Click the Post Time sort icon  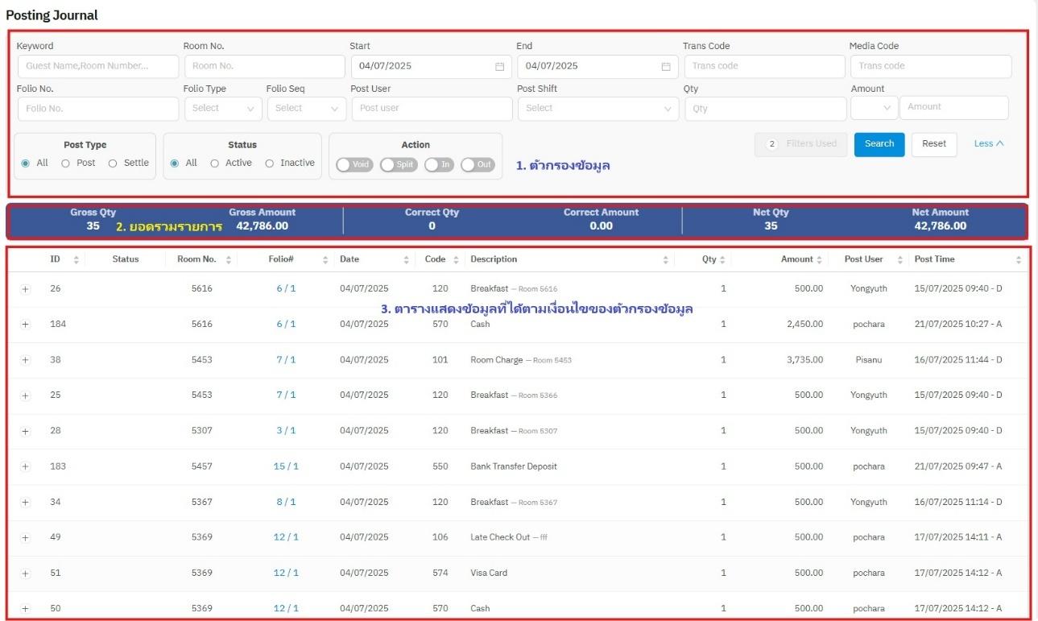pyautogui.click(x=1019, y=259)
